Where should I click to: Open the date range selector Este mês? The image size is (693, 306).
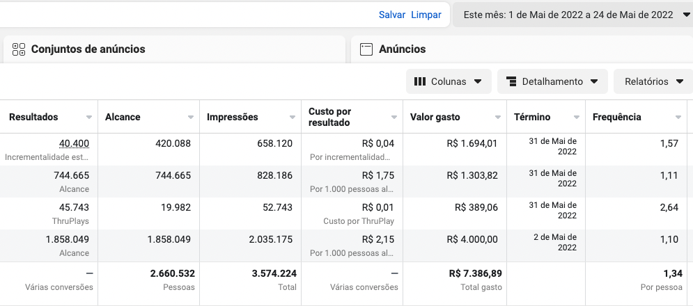[x=573, y=15]
